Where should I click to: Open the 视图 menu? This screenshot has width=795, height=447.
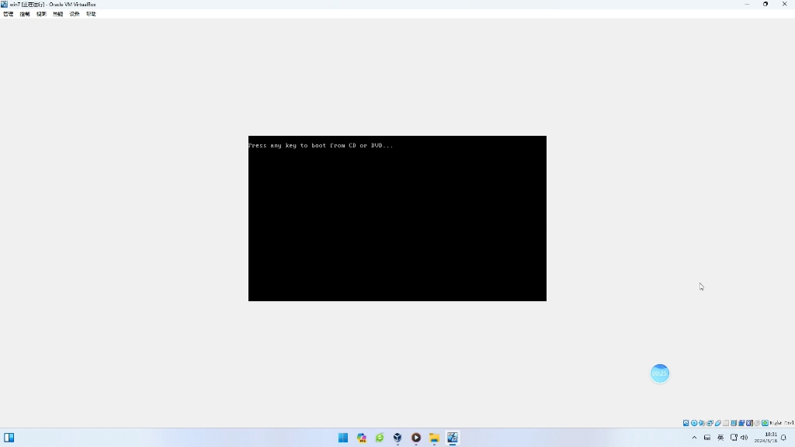pos(41,14)
